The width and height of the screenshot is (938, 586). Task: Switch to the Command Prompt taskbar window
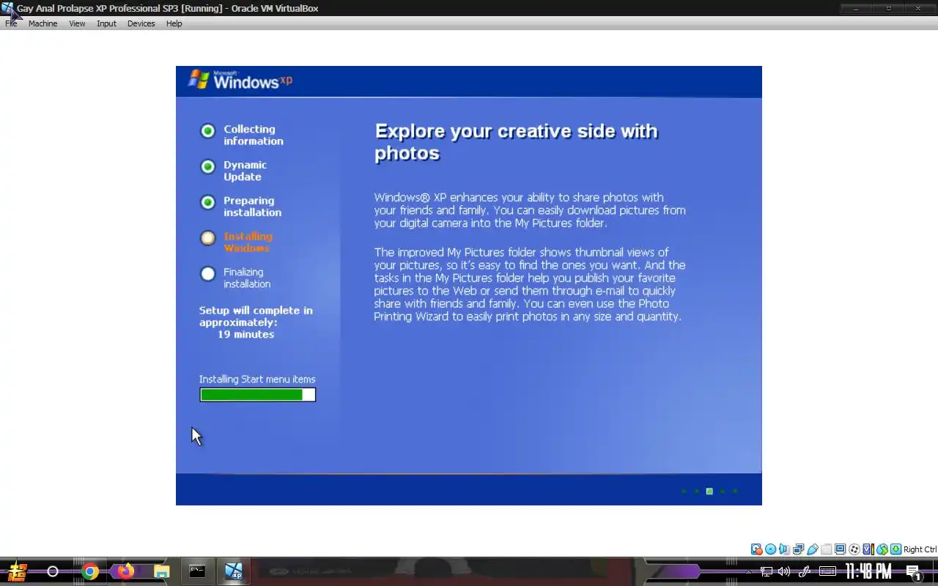pyautogui.click(x=197, y=571)
